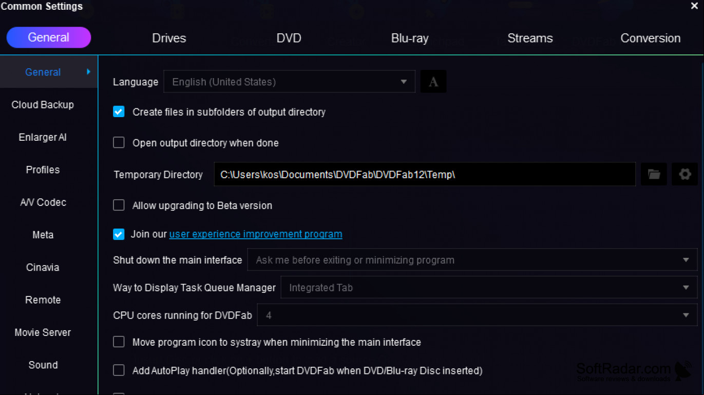This screenshot has height=395, width=704.
Task: Choose the CPU cores for DVDFab dropdown
Action: coord(477,315)
